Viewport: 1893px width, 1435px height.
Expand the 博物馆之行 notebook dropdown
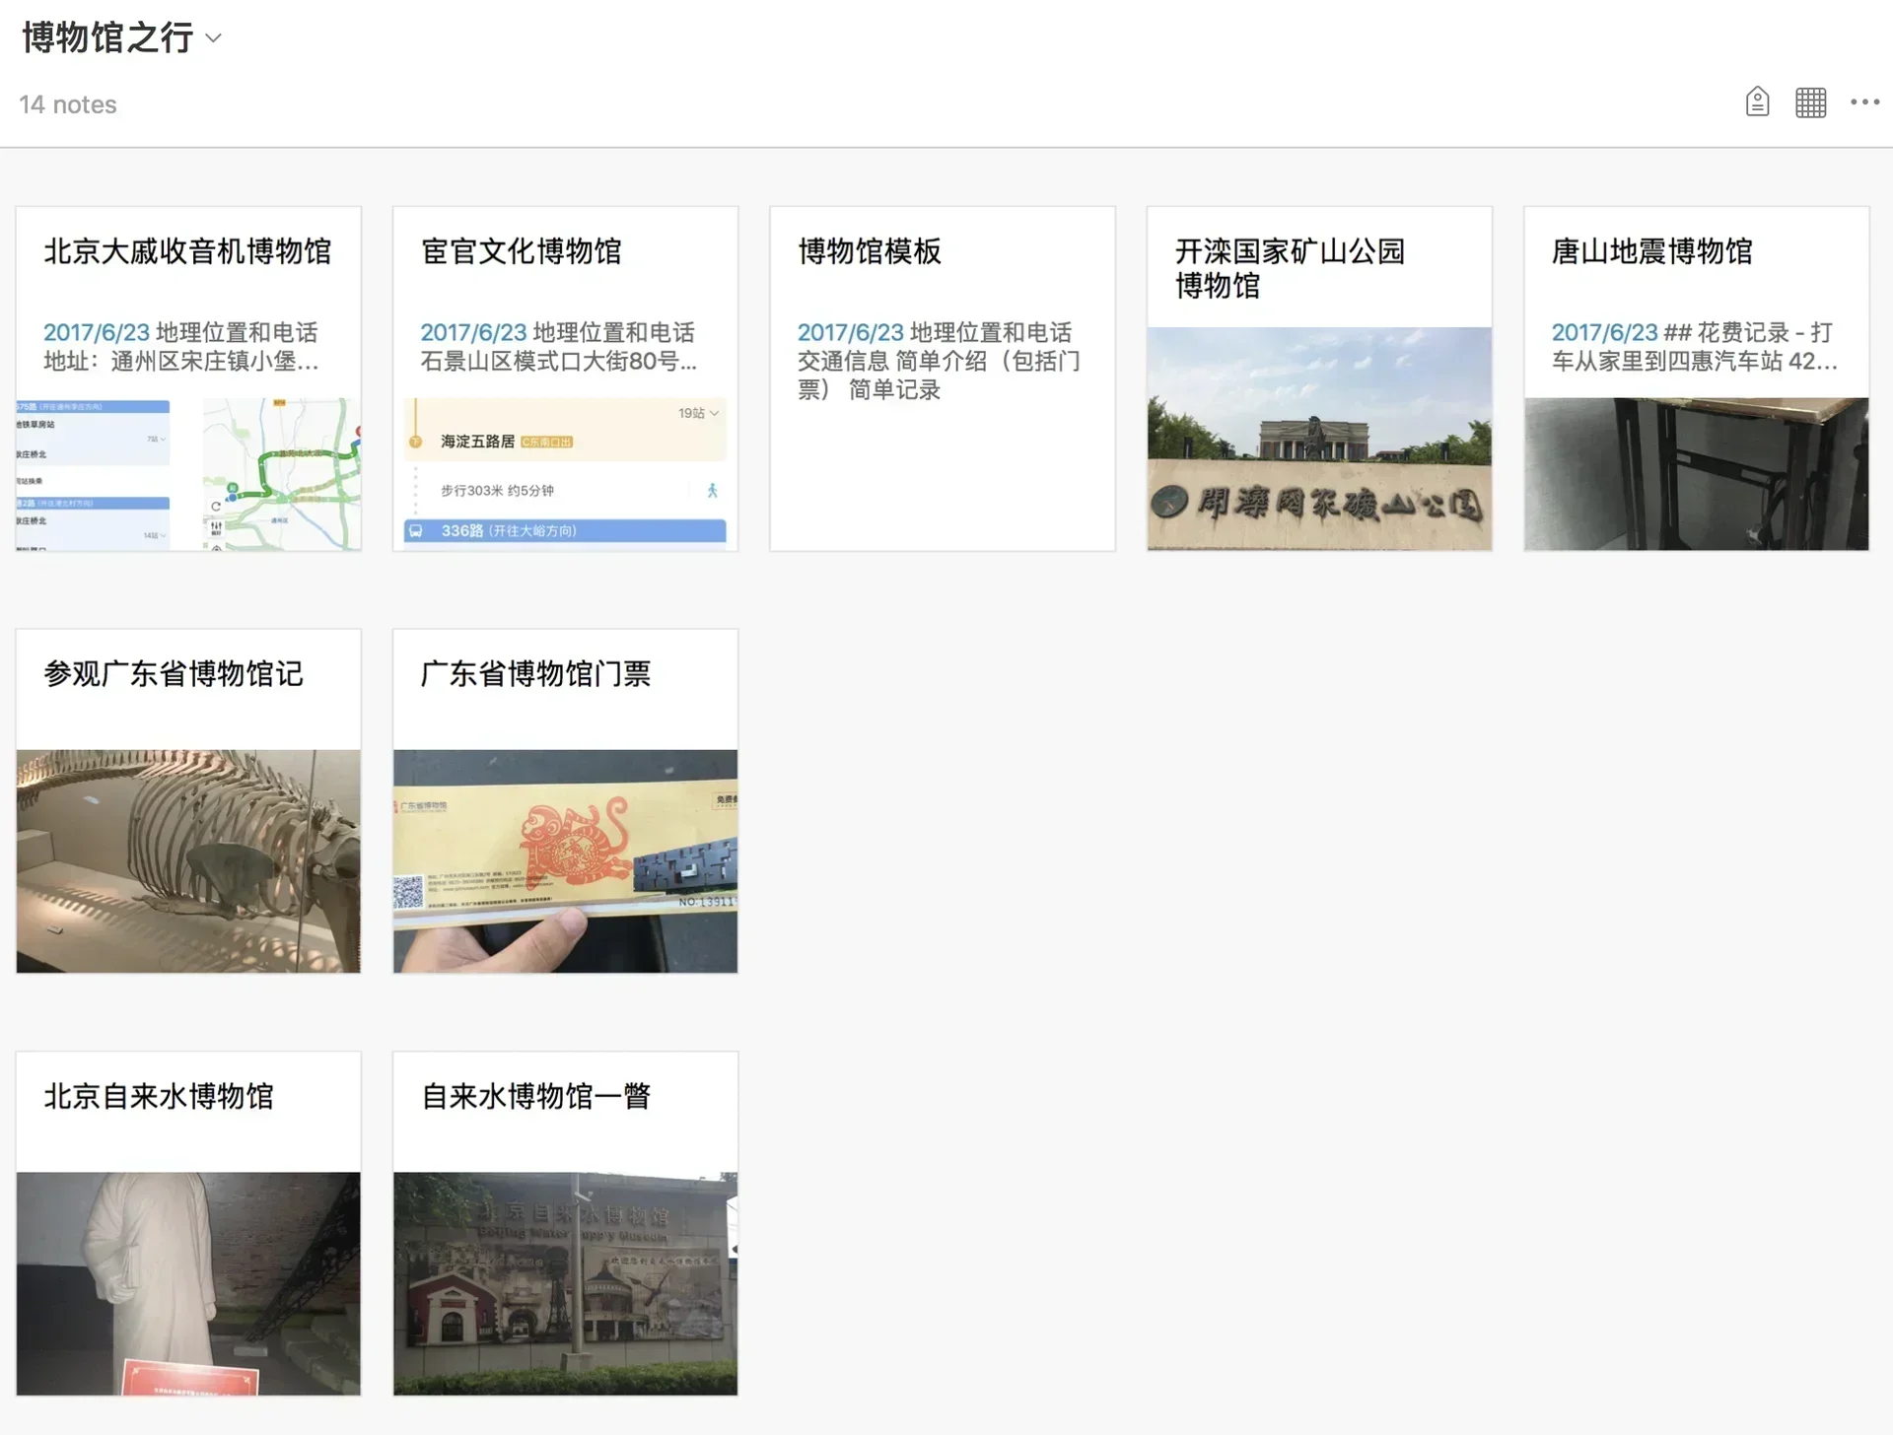(x=214, y=38)
